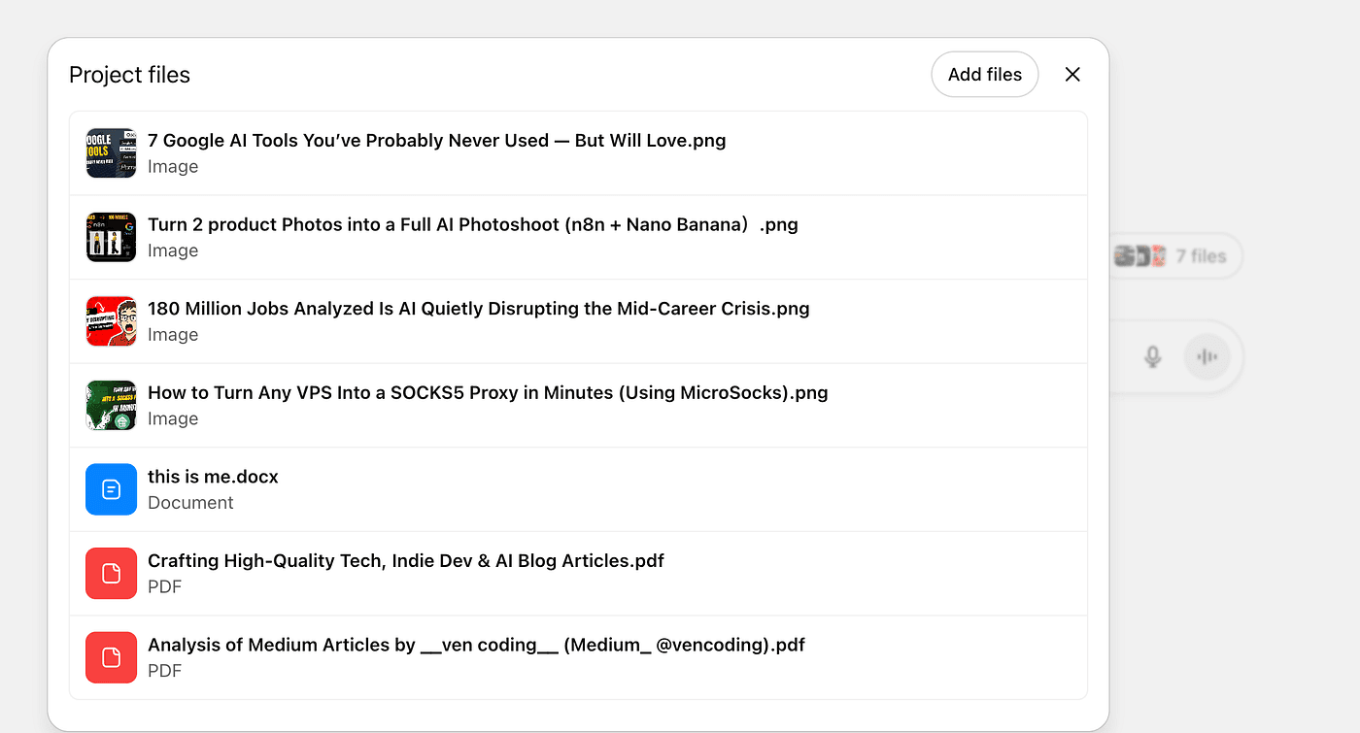This screenshot has height=733, width=1360.
Task: Click the n8n Nano Banana photoshoot thumbnail
Action: (111, 237)
